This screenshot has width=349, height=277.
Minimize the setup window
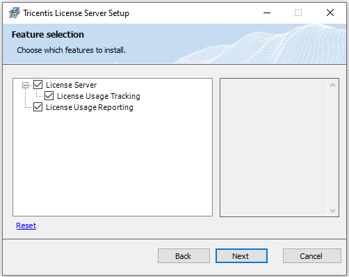pyautogui.click(x=267, y=13)
